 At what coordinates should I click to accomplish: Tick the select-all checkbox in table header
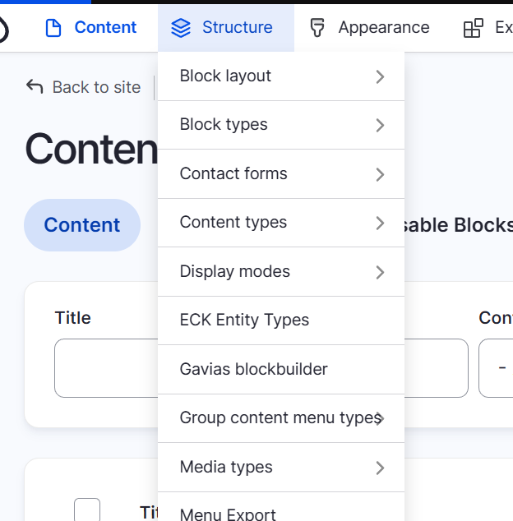87,510
